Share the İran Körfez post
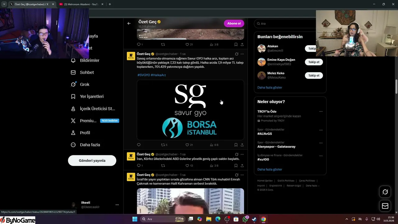398x224 pixels. click(x=242, y=166)
